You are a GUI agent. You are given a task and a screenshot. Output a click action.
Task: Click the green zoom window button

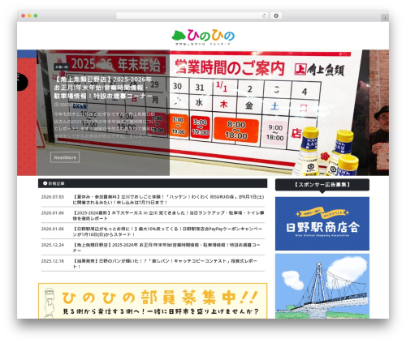[36, 16]
